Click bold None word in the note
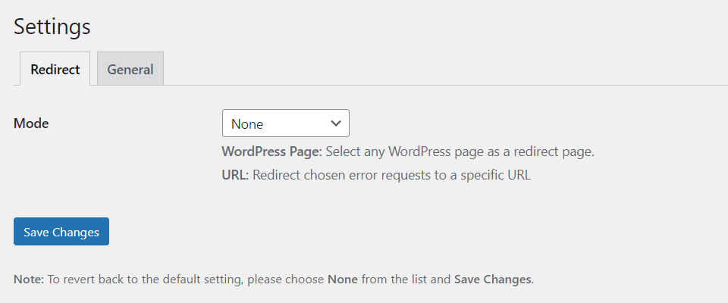728x303 pixels. click(x=342, y=279)
